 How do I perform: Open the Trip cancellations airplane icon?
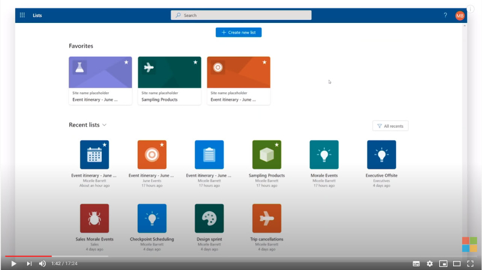tap(266, 218)
